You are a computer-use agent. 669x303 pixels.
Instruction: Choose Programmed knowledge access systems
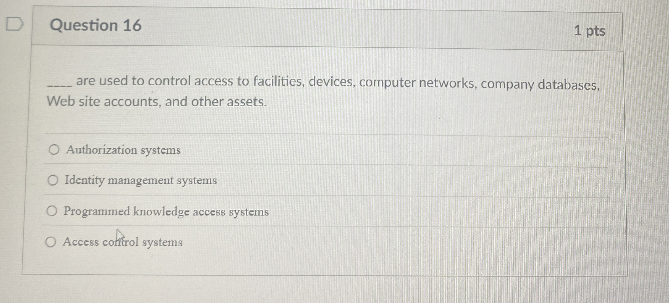pos(53,211)
